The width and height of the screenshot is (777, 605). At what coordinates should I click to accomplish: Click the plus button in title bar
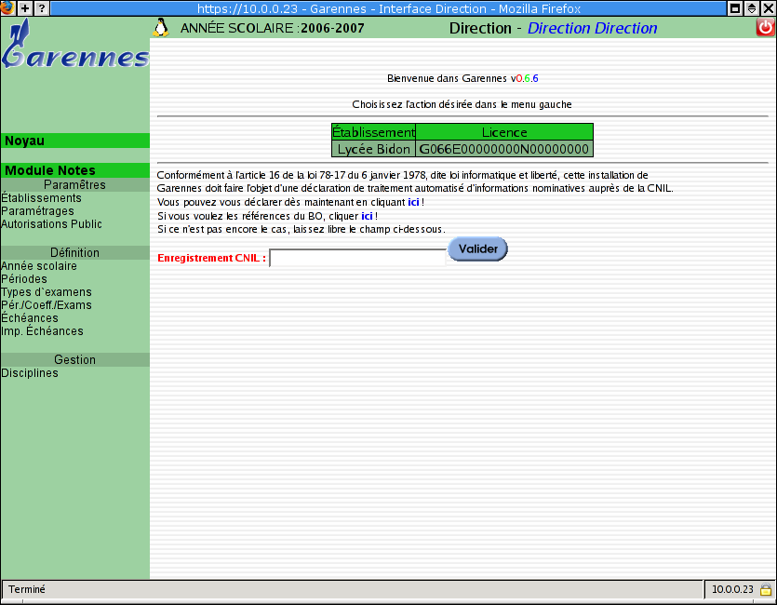coord(25,7)
